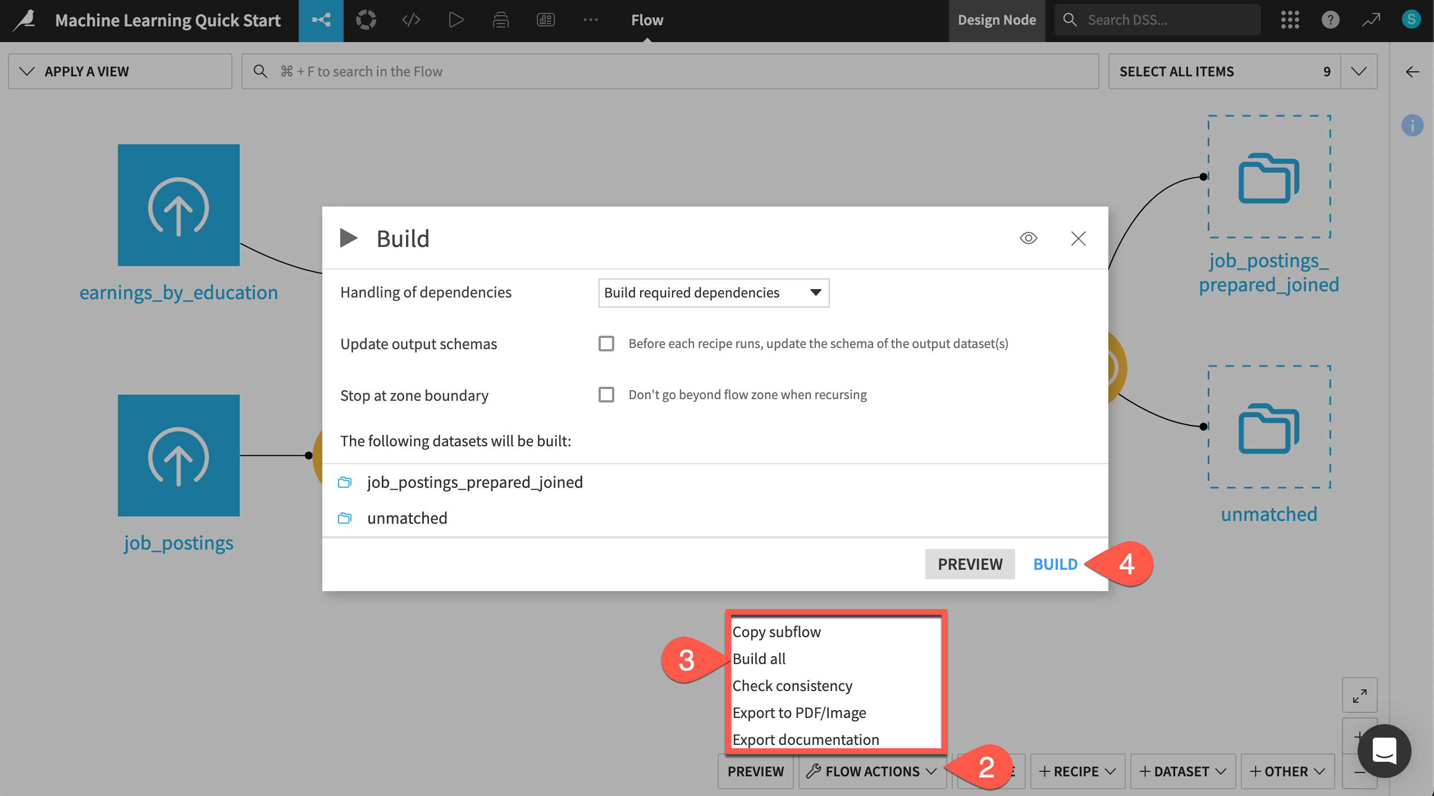
Task: Toggle the preview eye icon in Build dialog
Action: pos(1027,238)
